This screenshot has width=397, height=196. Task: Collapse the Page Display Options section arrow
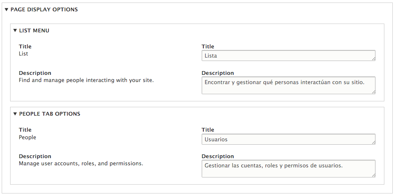coord(6,10)
